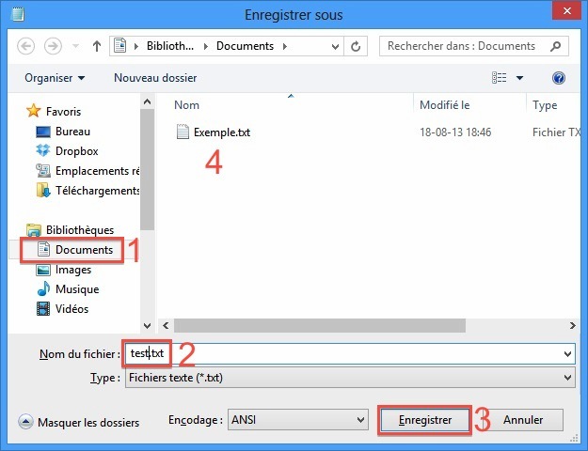Click the Up one level arrow
The image size is (588, 451).
click(97, 45)
